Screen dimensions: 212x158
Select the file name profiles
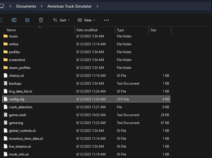15,52
